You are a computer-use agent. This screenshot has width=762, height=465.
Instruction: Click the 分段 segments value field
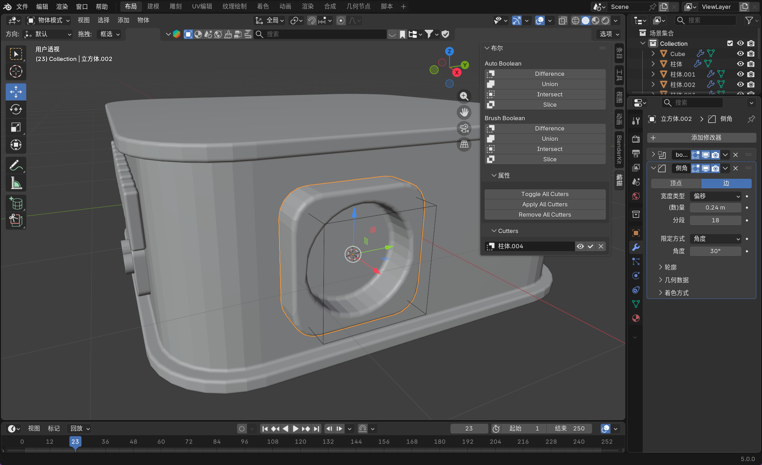pyautogui.click(x=715, y=220)
